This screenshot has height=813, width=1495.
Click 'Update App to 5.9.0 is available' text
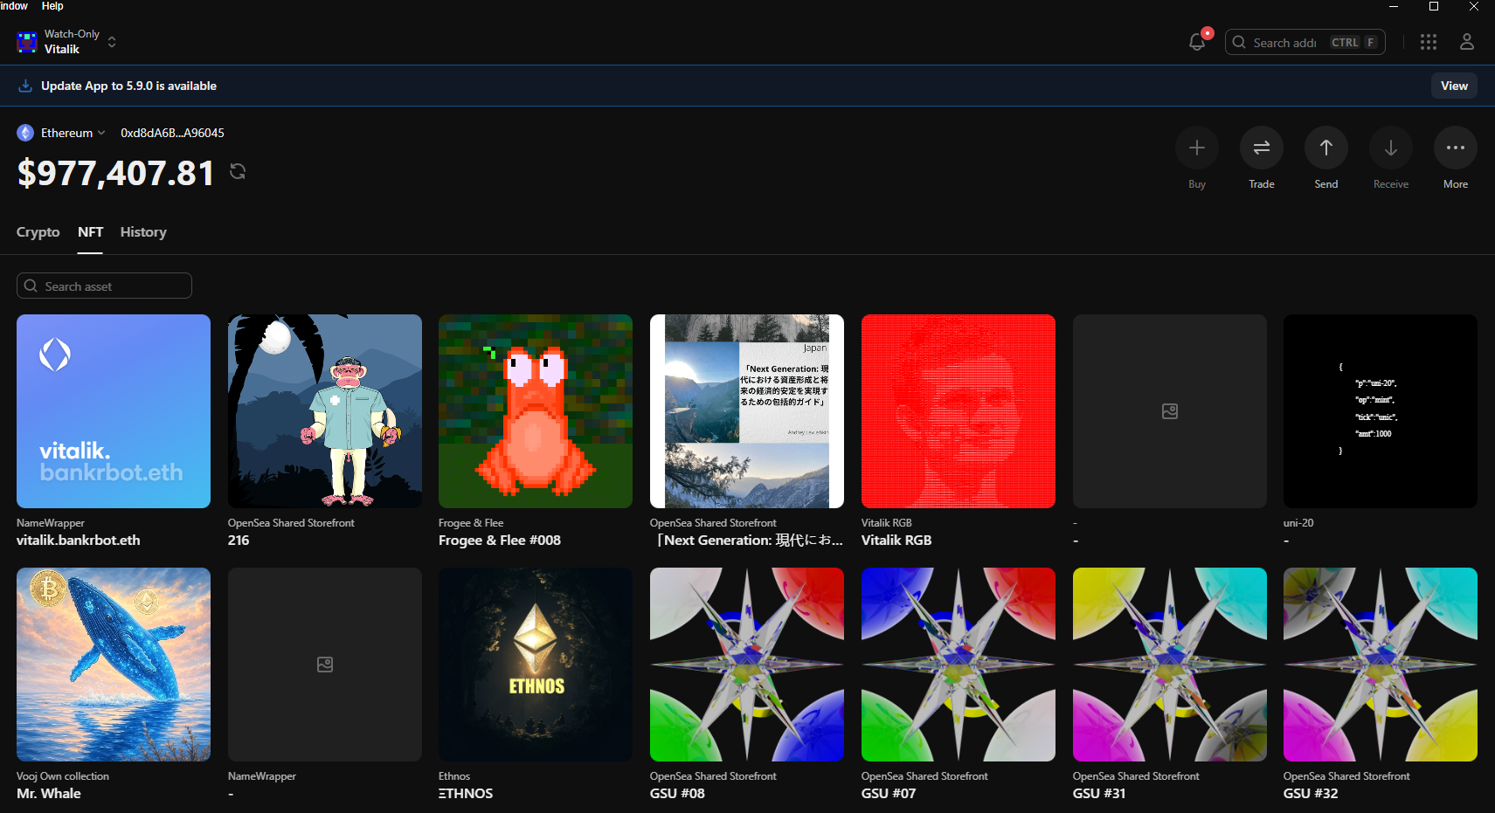click(x=128, y=86)
